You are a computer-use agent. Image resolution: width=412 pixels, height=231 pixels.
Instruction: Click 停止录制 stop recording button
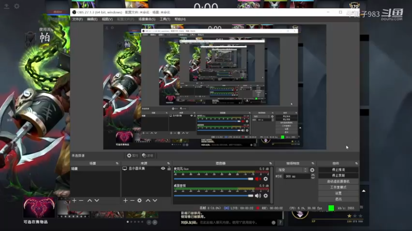(x=338, y=176)
